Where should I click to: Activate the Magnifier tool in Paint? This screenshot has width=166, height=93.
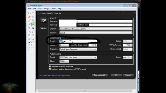(33, 21)
